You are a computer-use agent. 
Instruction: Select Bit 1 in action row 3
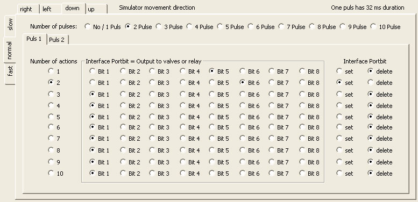click(92, 94)
